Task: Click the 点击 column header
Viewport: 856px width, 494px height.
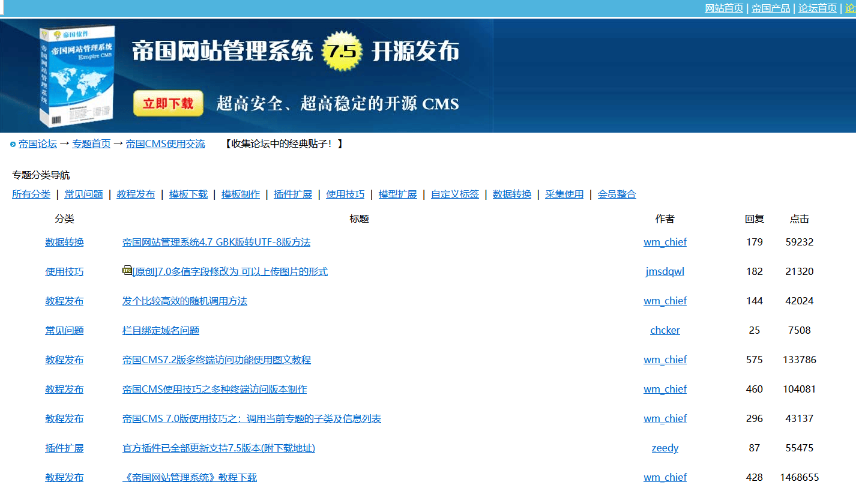Action: [x=800, y=219]
